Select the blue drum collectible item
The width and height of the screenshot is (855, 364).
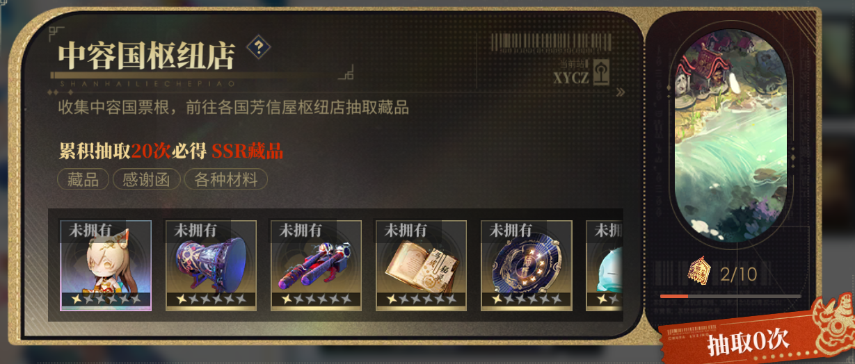[211, 265]
